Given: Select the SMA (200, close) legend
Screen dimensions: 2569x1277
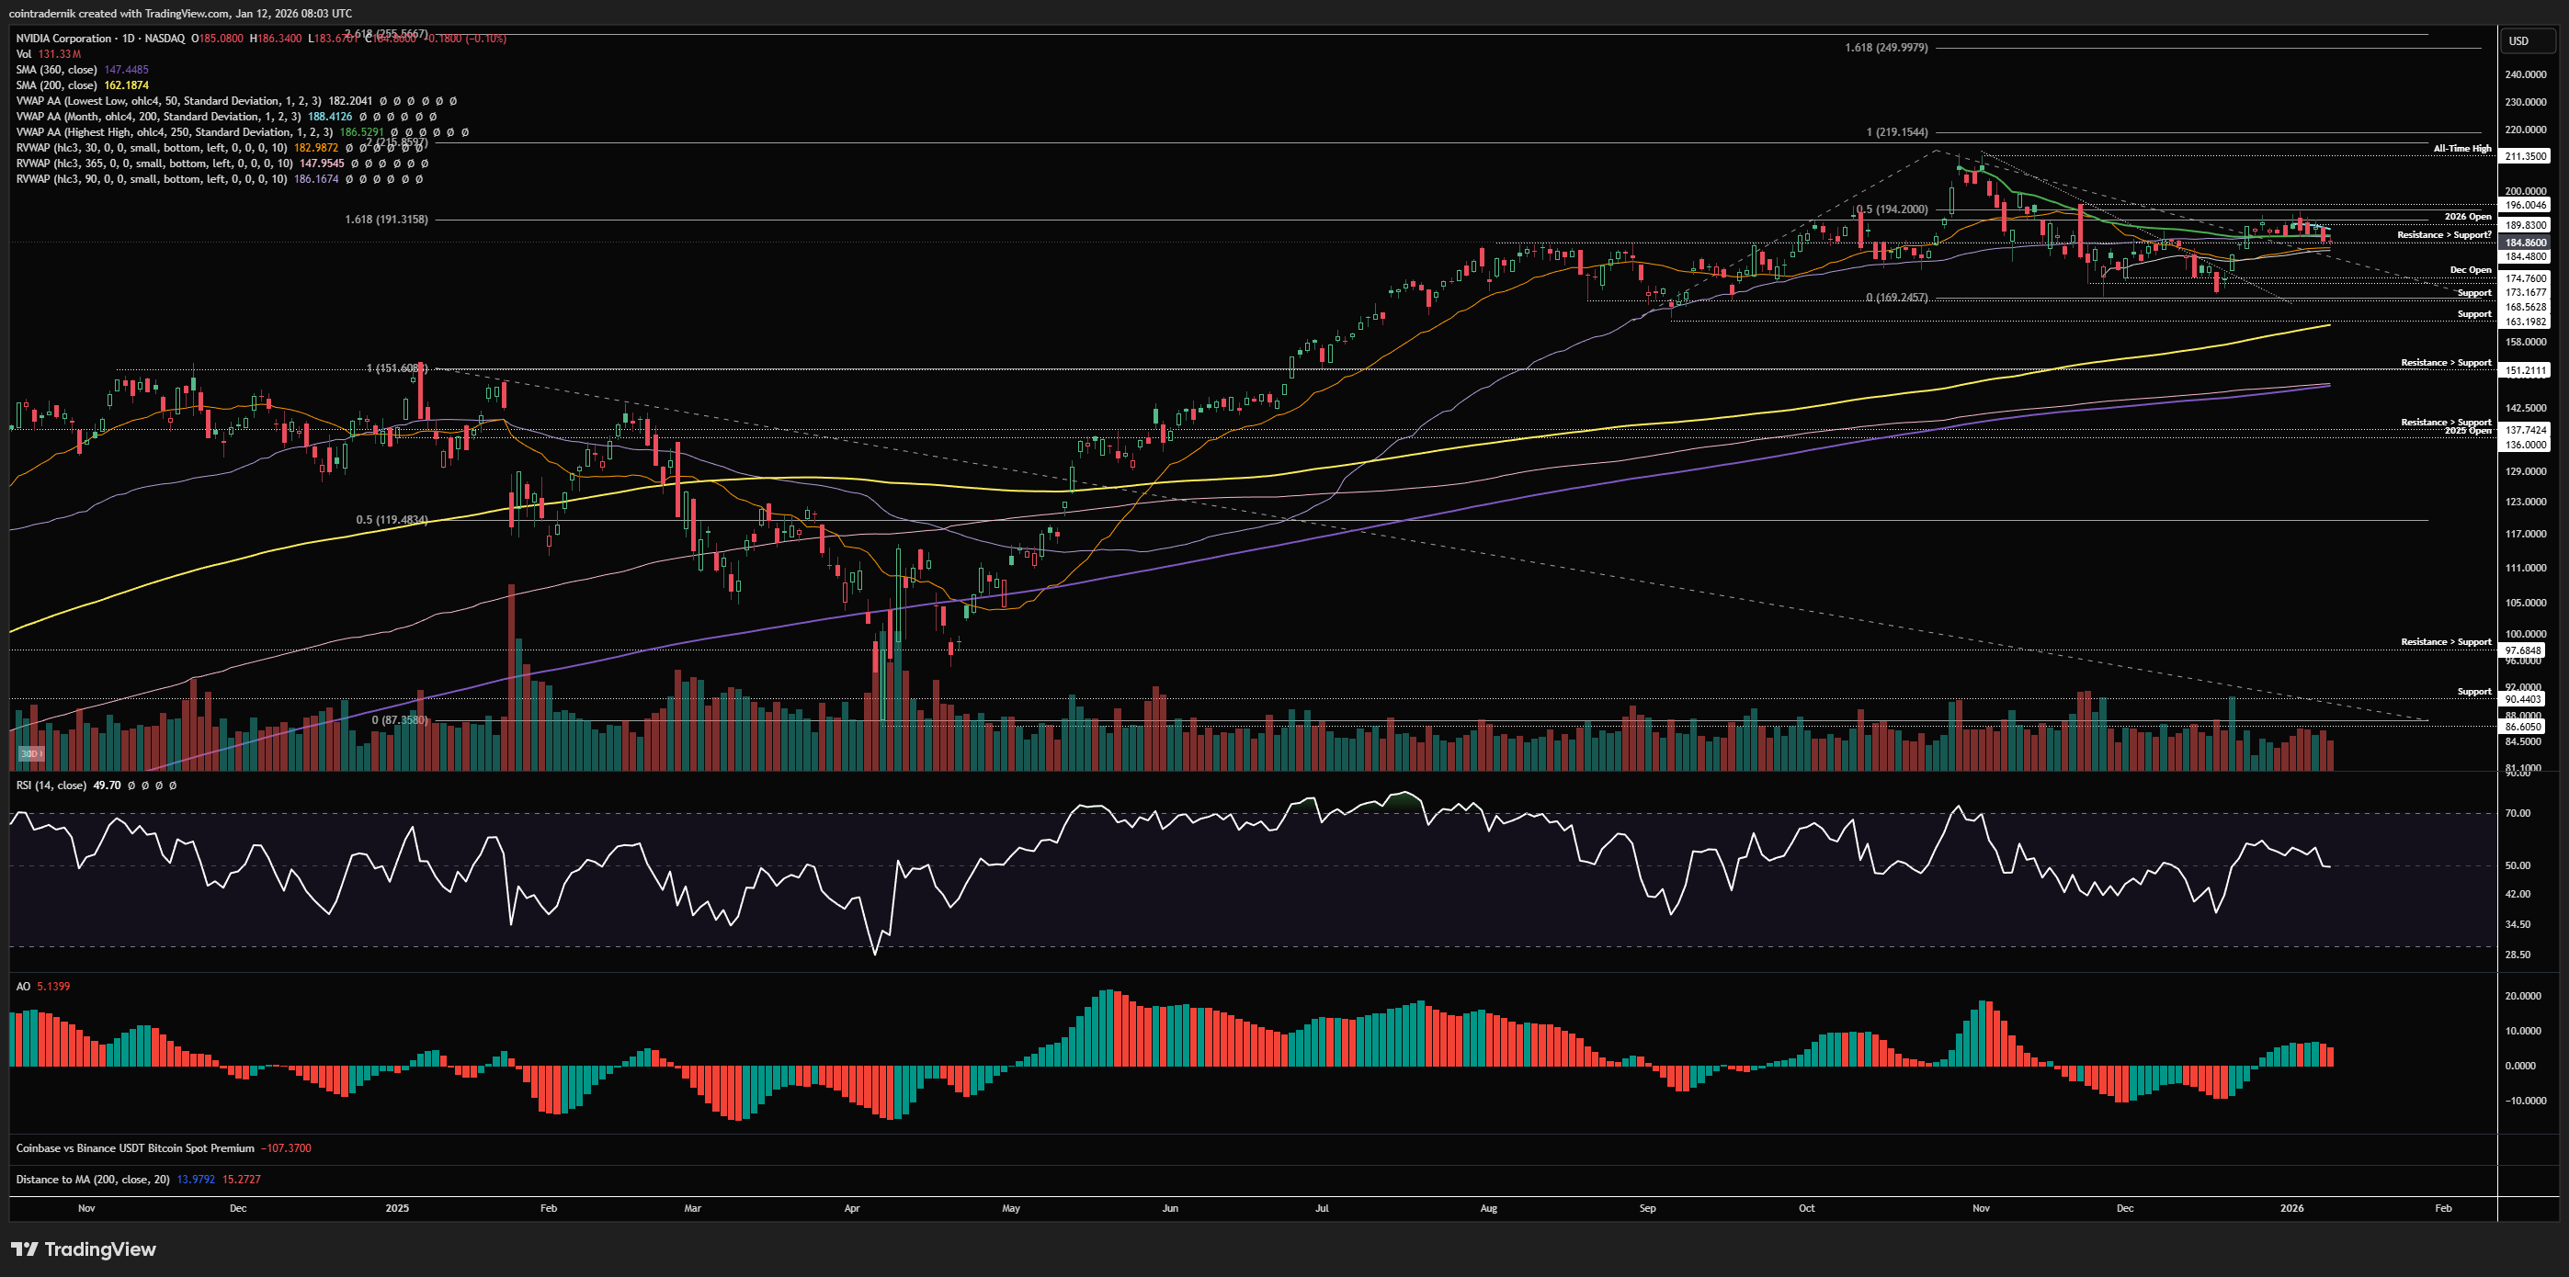Looking at the screenshot, I should (56, 85).
